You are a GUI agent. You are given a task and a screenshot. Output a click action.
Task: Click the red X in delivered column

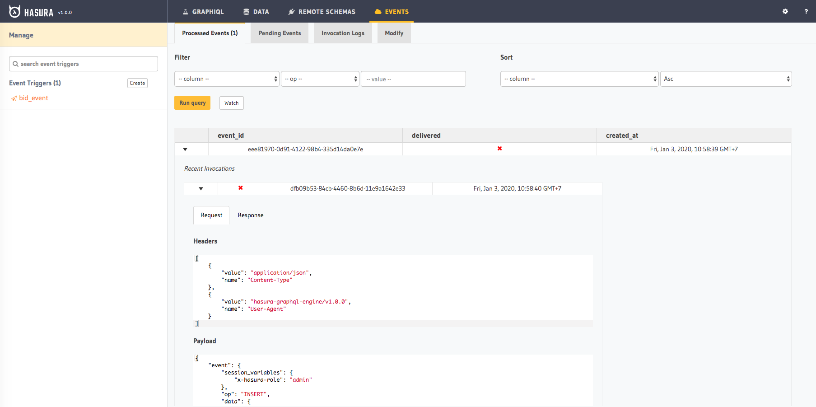click(x=499, y=149)
